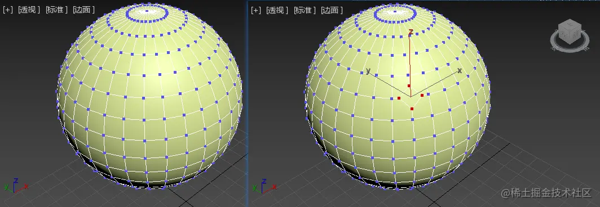Open 标准 shading menu in right viewport

305,10
